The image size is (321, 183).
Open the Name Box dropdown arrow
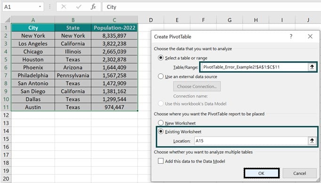(x=40, y=7)
